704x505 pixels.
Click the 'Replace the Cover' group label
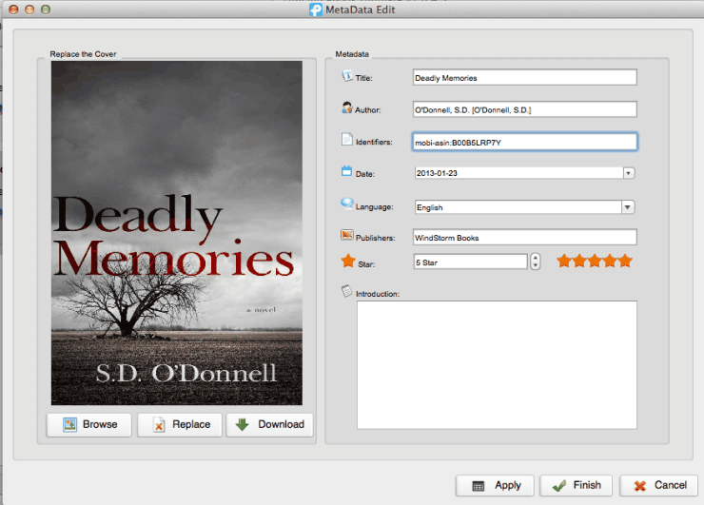[83, 54]
